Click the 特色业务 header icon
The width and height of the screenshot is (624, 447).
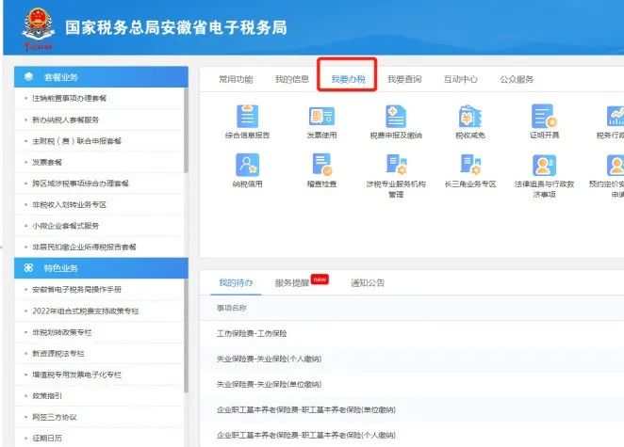pyautogui.click(x=28, y=268)
